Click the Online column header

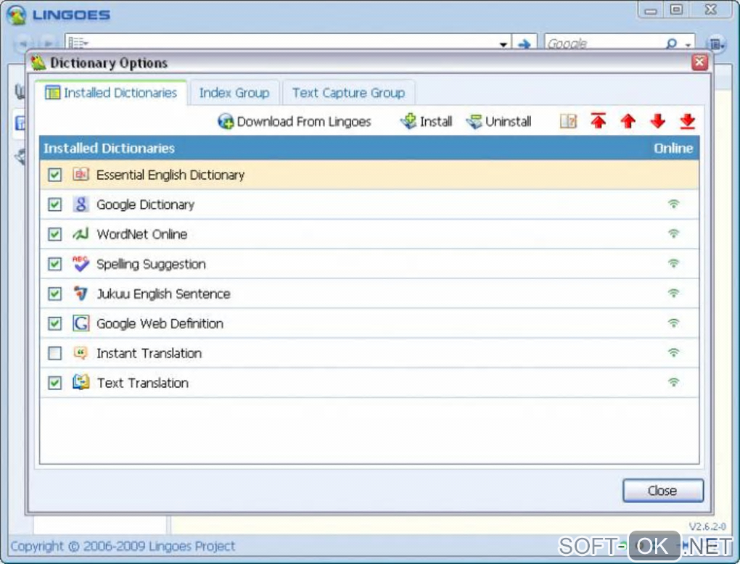click(673, 148)
